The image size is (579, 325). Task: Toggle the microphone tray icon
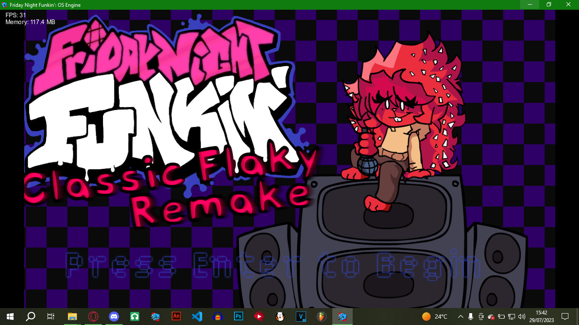point(471,316)
